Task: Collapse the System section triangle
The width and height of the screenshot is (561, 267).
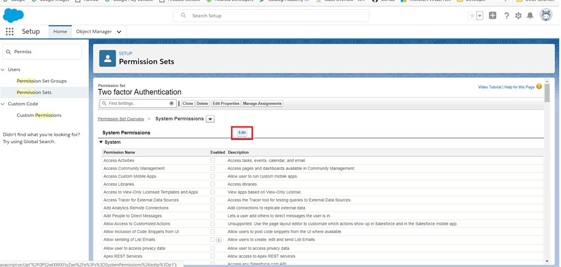Action: [101, 142]
